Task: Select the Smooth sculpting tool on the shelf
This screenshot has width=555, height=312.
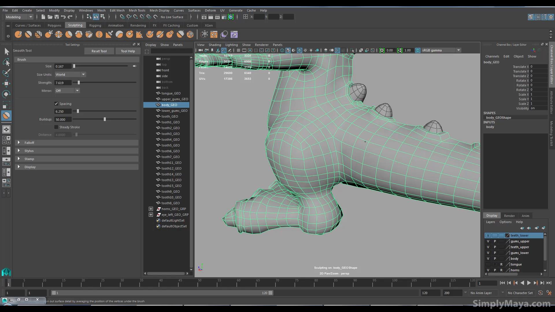Action: pyautogui.click(x=28, y=35)
